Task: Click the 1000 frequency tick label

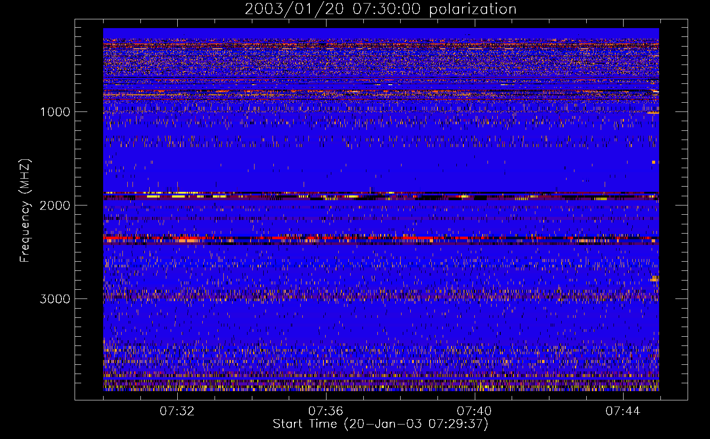Action: [x=55, y=112]
